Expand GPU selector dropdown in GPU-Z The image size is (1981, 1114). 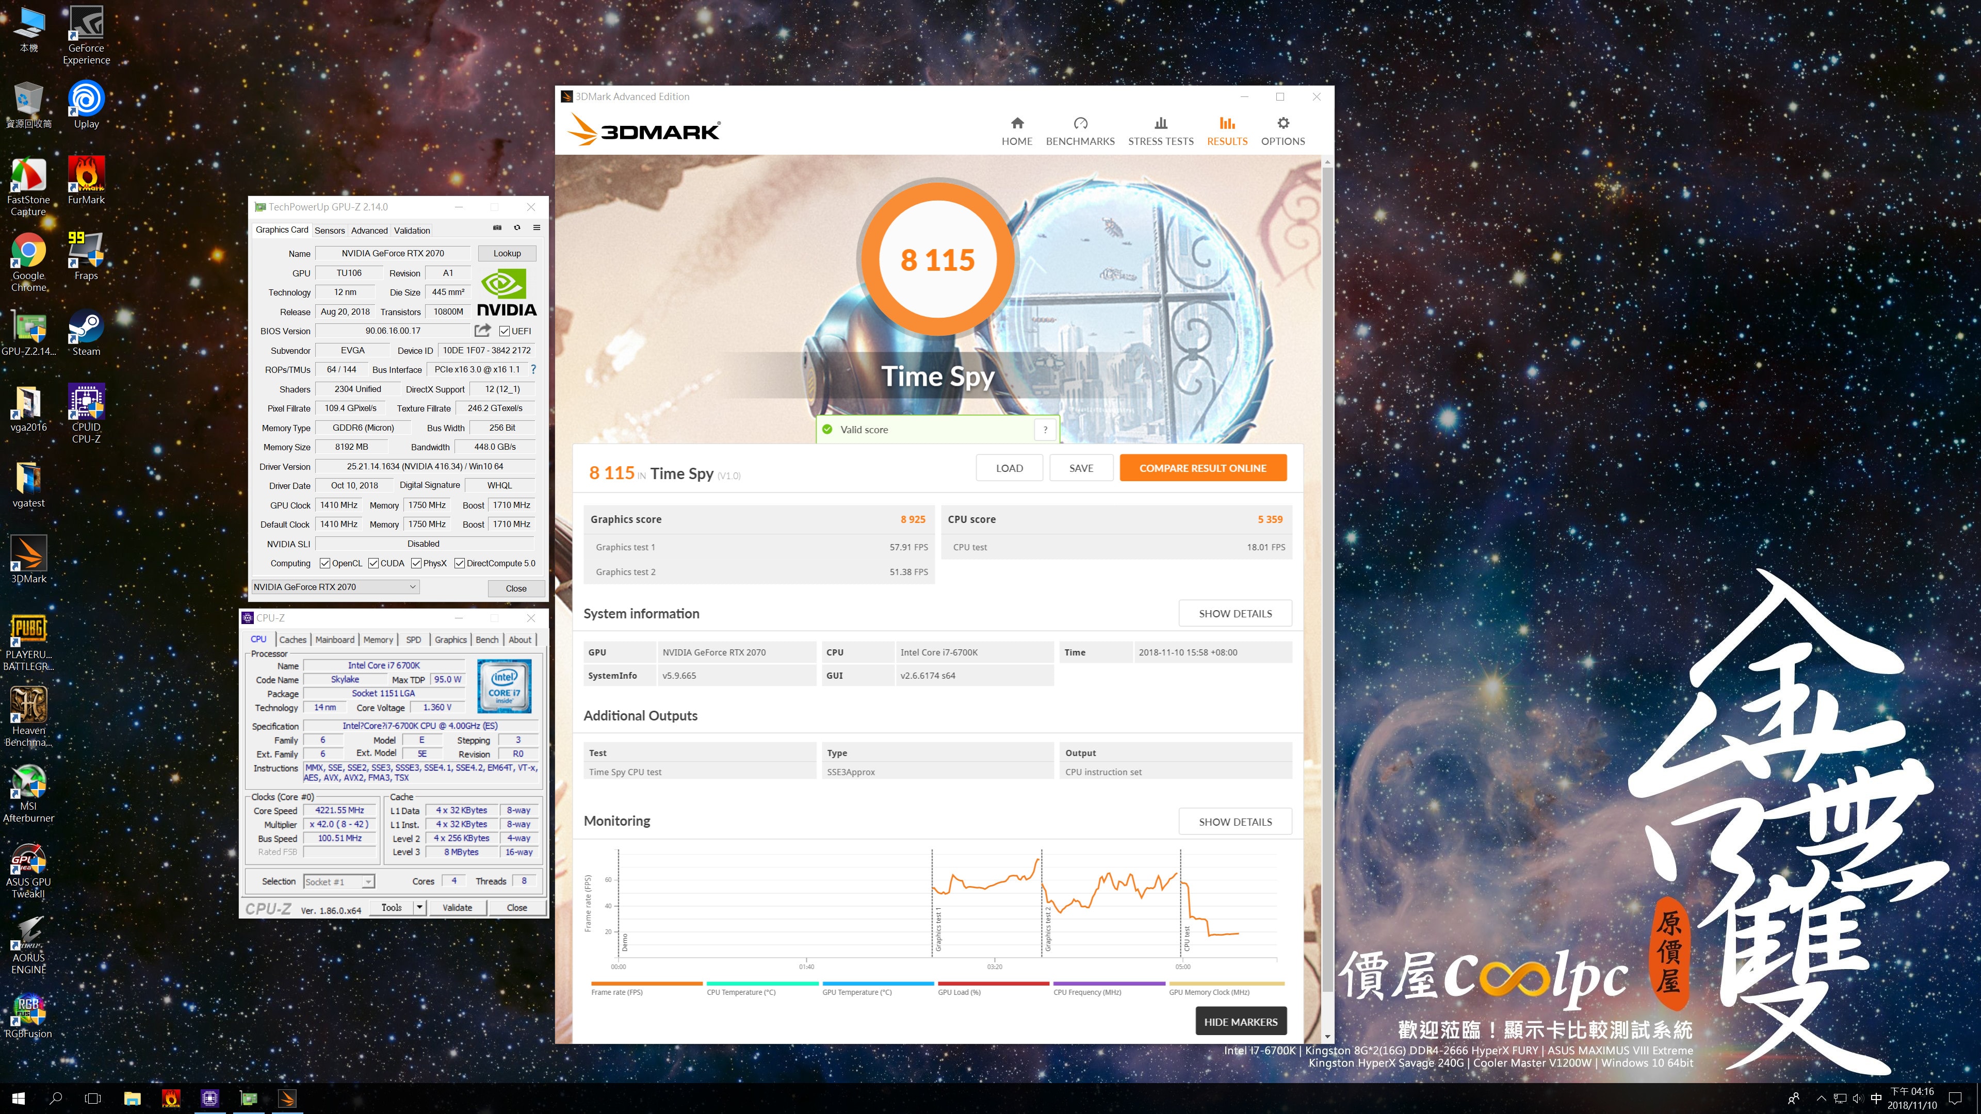tap(412, 586)
